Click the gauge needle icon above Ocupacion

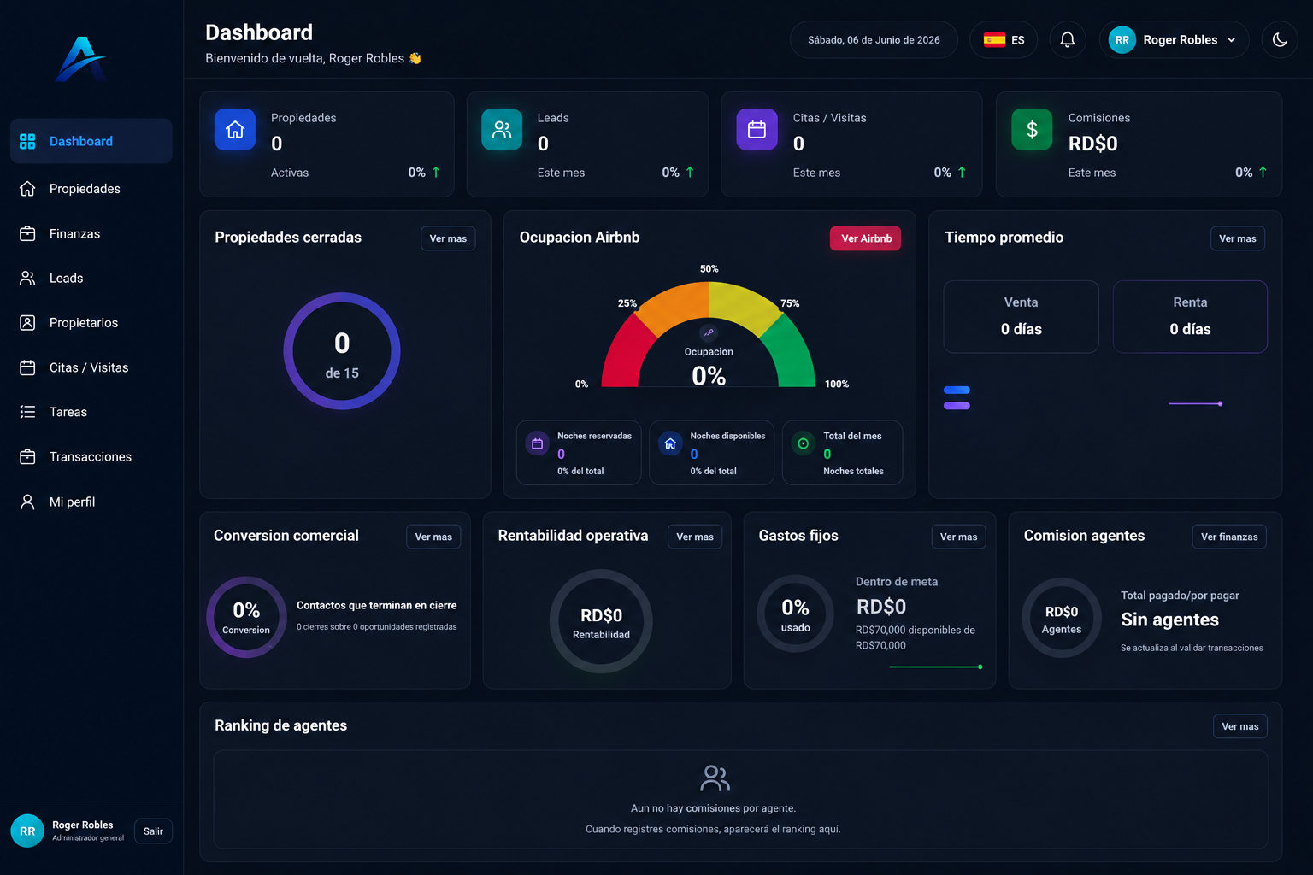709,332
